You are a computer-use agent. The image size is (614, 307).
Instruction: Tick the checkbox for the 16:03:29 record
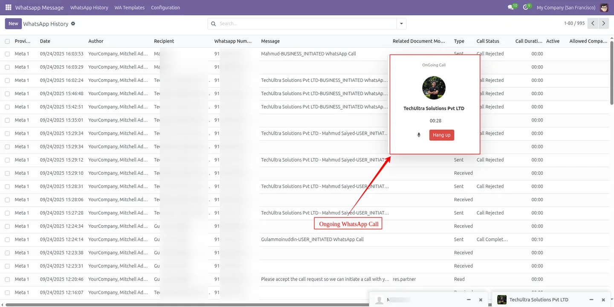7,67
